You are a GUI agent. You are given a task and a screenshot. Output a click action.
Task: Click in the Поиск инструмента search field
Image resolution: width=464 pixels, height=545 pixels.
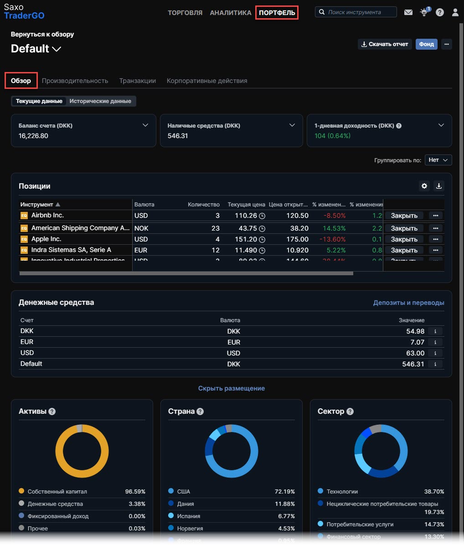(356, 12)
